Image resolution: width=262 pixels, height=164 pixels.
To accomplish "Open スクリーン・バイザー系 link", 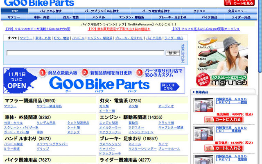I will coord(21,128).
